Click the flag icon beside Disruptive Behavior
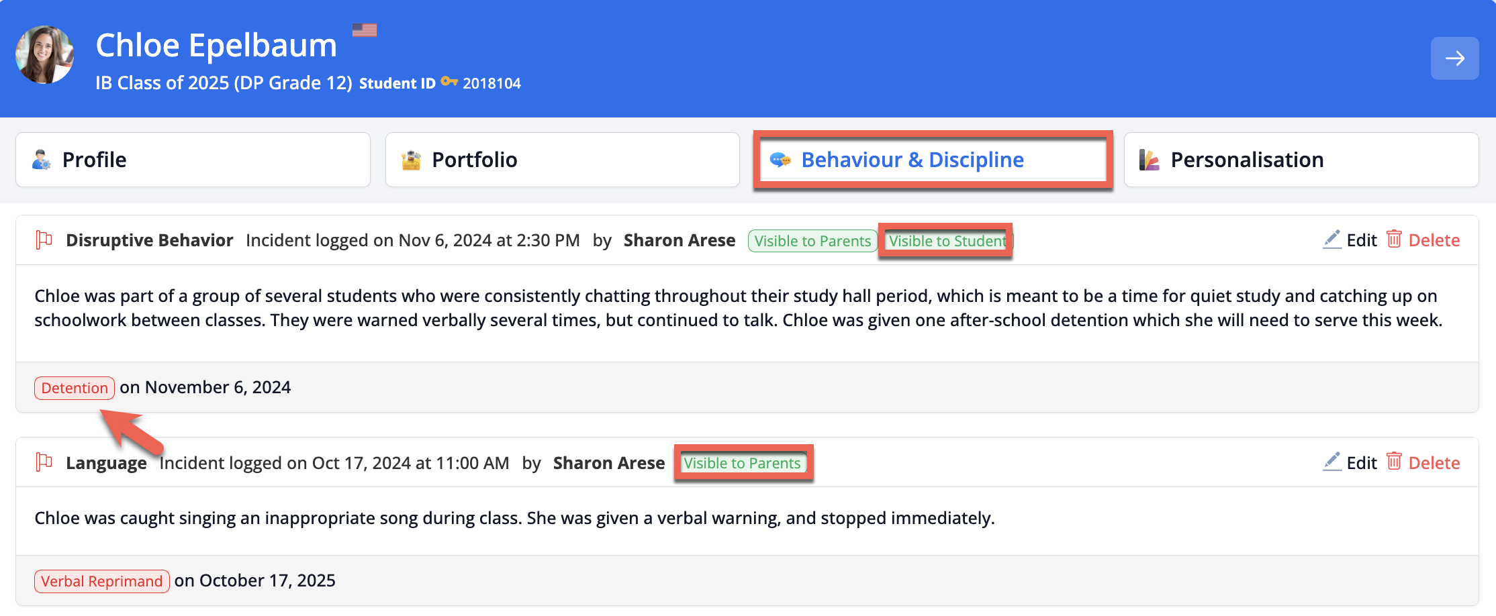 click(x=44, y=240)
